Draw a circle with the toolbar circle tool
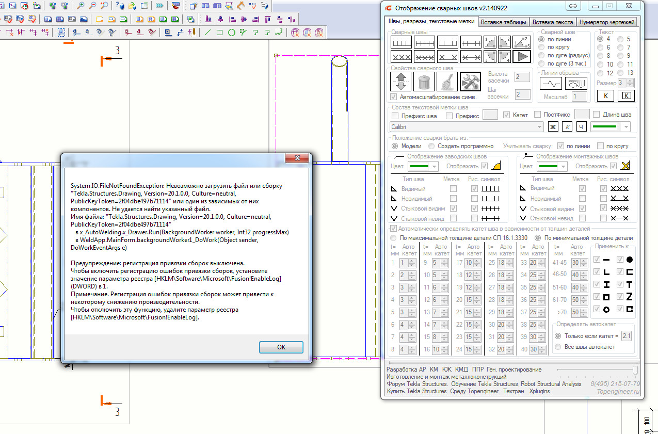658x434 pixels. [x=232, y=33]
